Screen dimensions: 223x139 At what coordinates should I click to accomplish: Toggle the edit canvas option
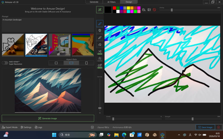pos(100,65)
